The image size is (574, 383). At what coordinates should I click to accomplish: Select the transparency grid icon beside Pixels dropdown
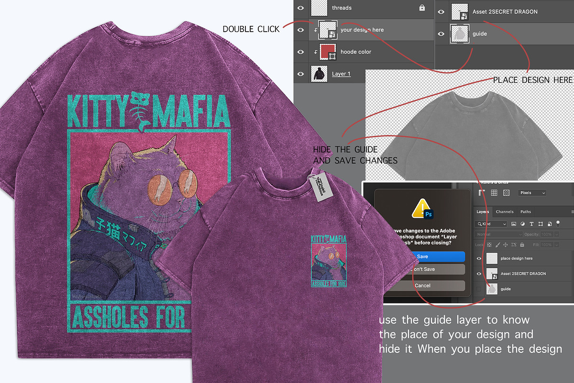tap(506, 192)
